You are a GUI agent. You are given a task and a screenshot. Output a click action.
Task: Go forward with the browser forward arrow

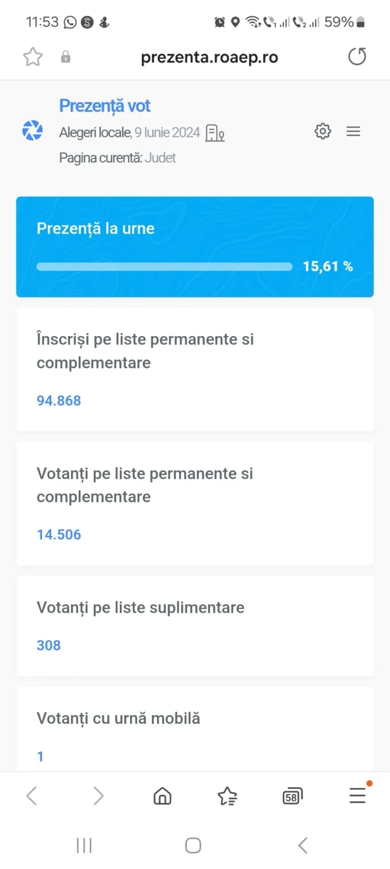pyautogui.click(x=98, y=796)
